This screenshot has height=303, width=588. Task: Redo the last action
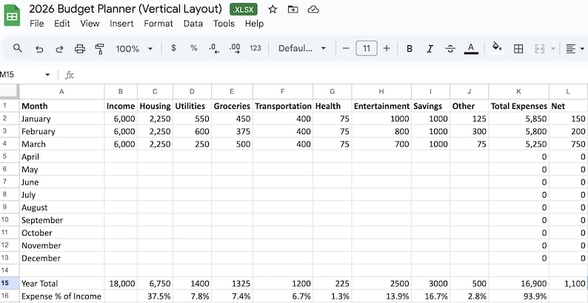tap(59, 49)
